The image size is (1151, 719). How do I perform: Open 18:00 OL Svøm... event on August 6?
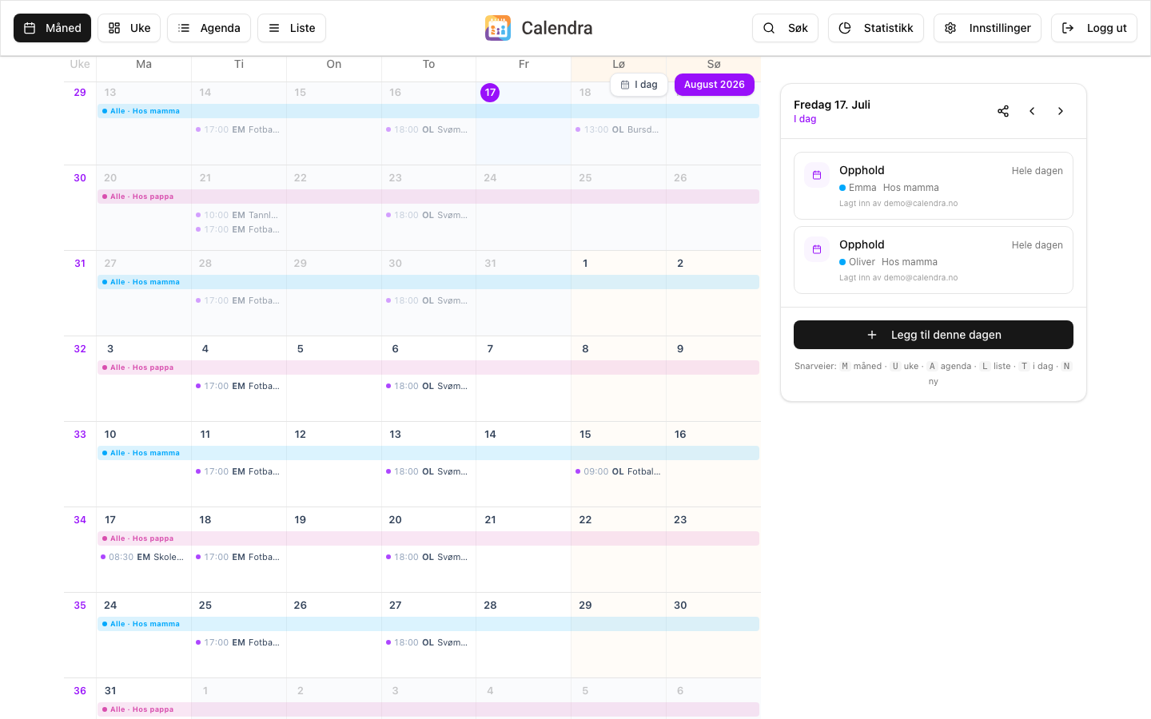tap(428, 386)
